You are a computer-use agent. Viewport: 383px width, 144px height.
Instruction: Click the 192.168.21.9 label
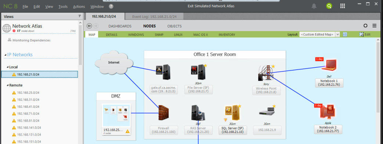click(267, 130)
